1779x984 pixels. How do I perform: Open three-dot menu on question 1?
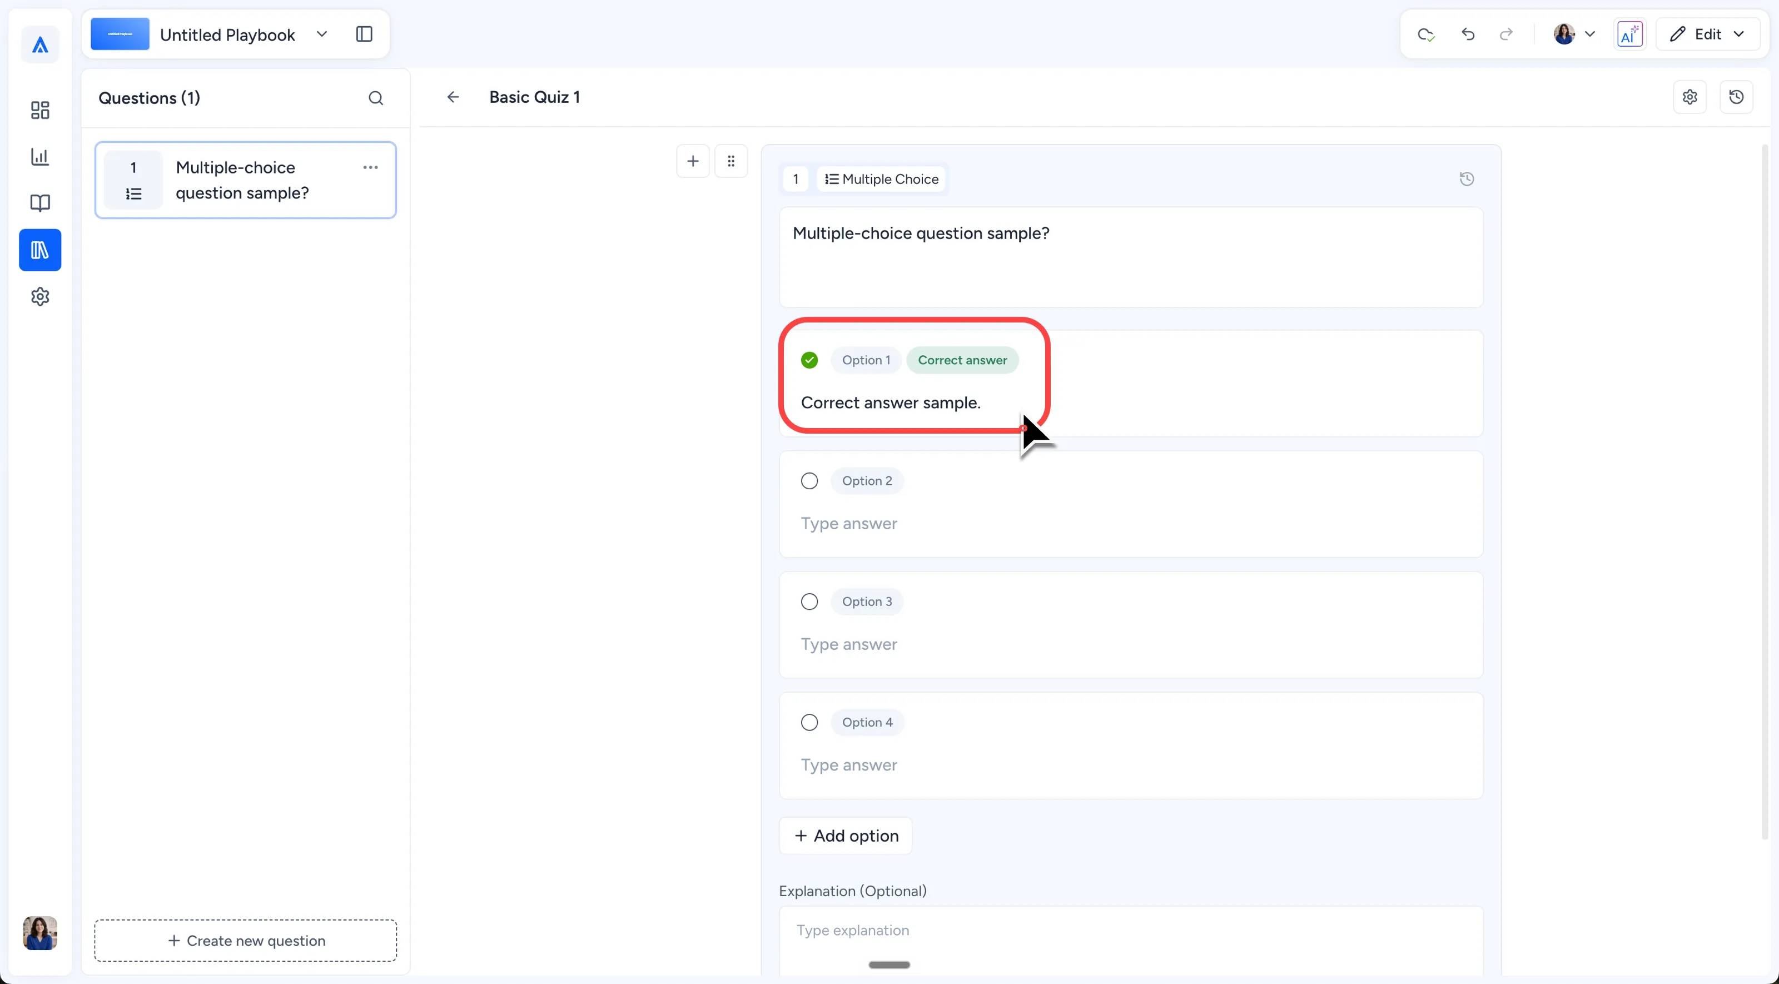click(x=370, y=167)
